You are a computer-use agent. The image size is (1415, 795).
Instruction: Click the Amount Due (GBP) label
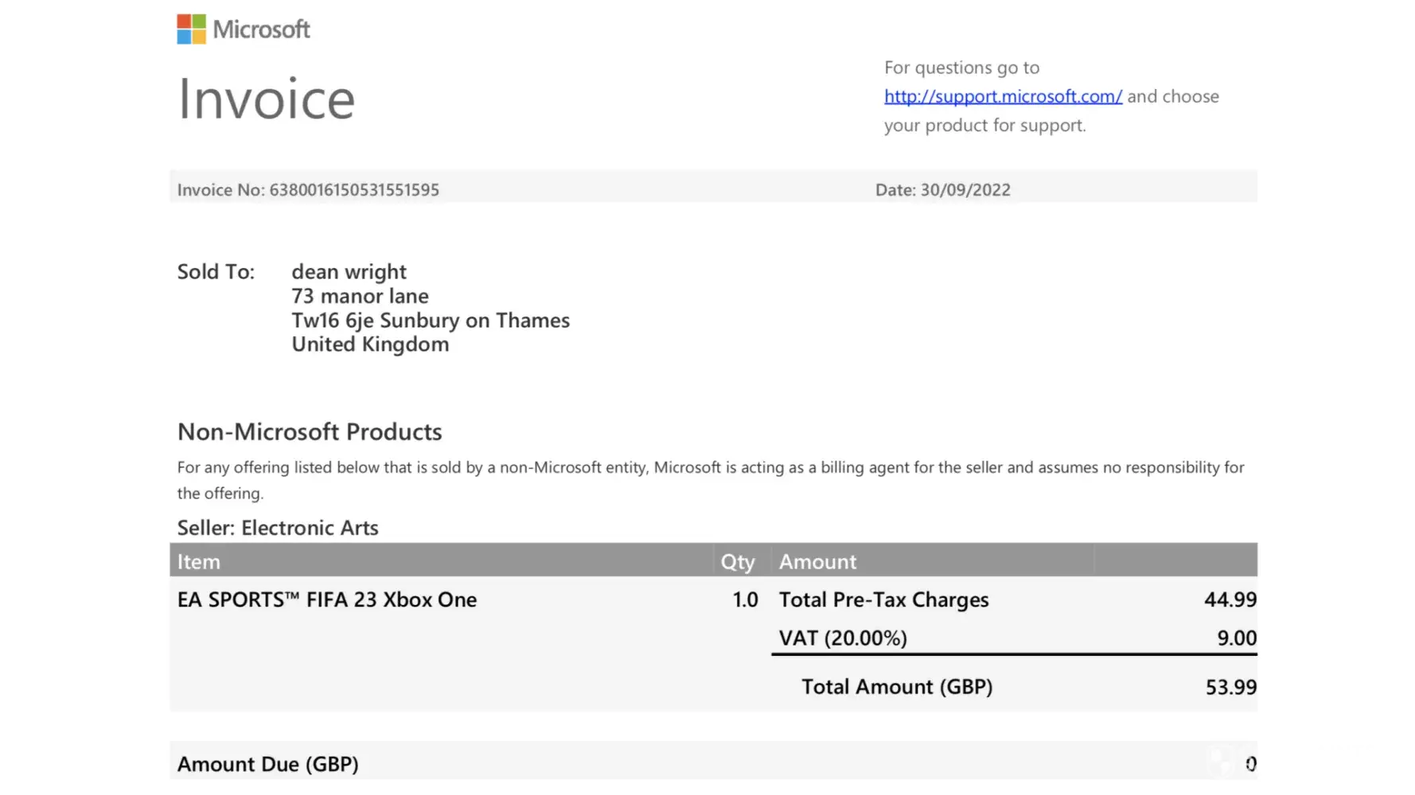(267, 764)
